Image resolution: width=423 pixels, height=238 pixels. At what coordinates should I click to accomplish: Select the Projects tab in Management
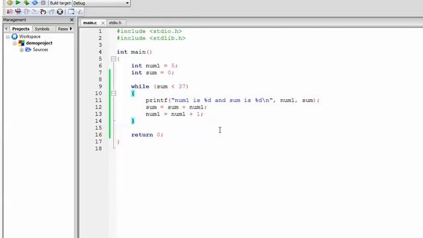click(20, 28)
